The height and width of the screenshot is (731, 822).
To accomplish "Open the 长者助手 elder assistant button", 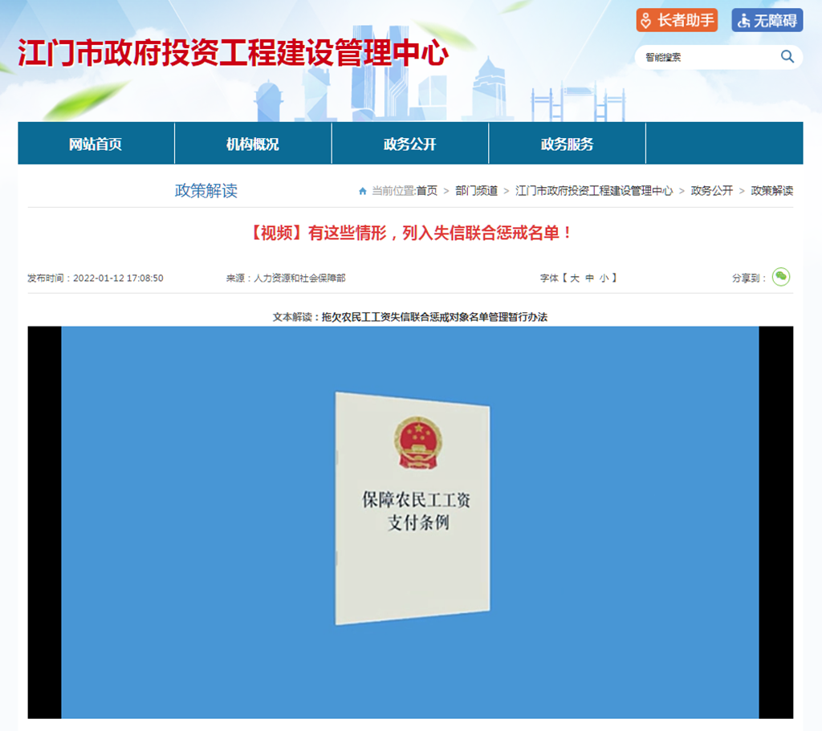I will pyautogui.click(x=677, y=20).
